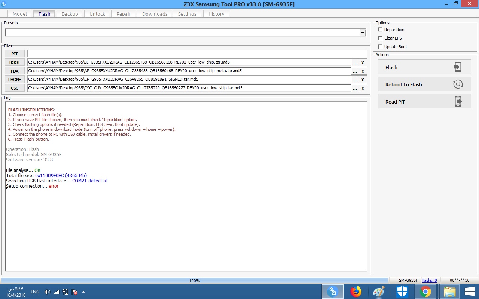Choose the PDA file button
This screenshot has height=299, width=479.
tap(15, 71)
